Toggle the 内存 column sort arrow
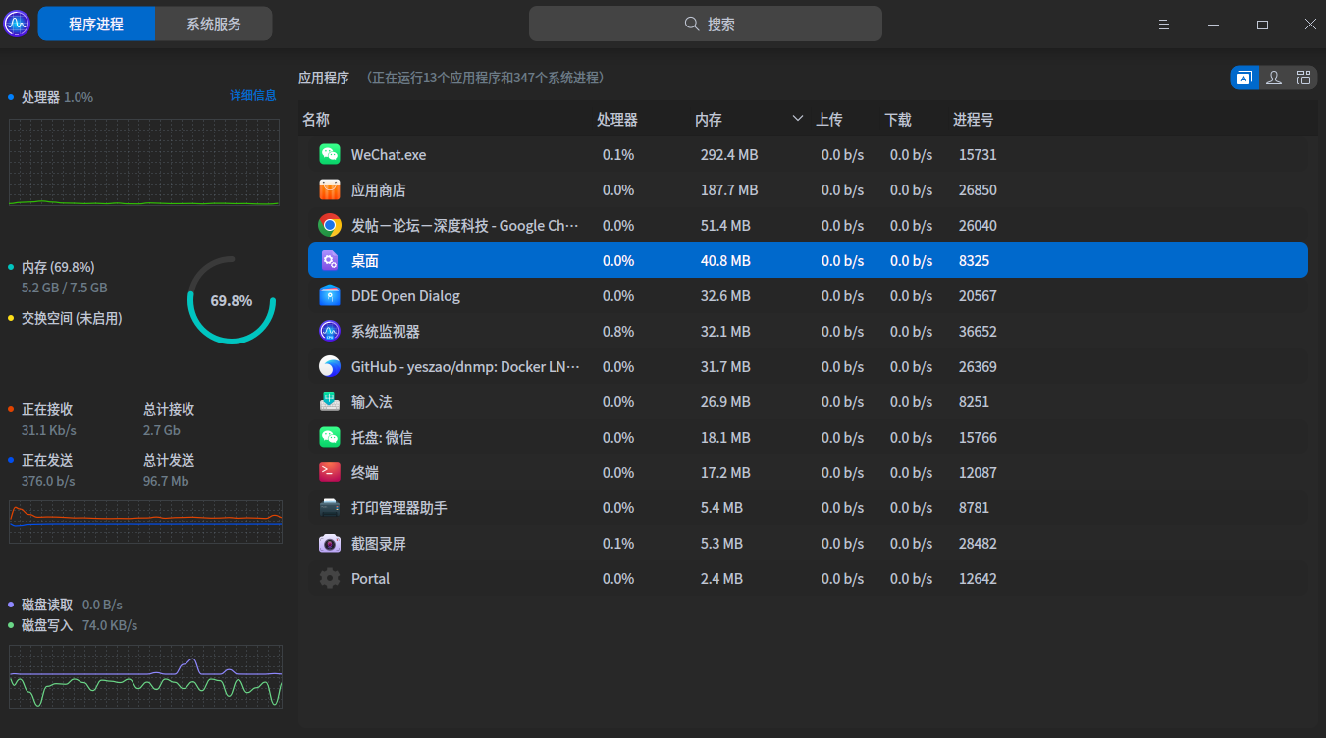 coord(798,120)
